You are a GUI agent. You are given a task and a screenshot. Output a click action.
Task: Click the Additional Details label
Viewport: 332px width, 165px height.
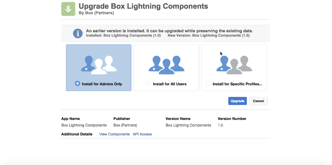[x=77, y=134]
